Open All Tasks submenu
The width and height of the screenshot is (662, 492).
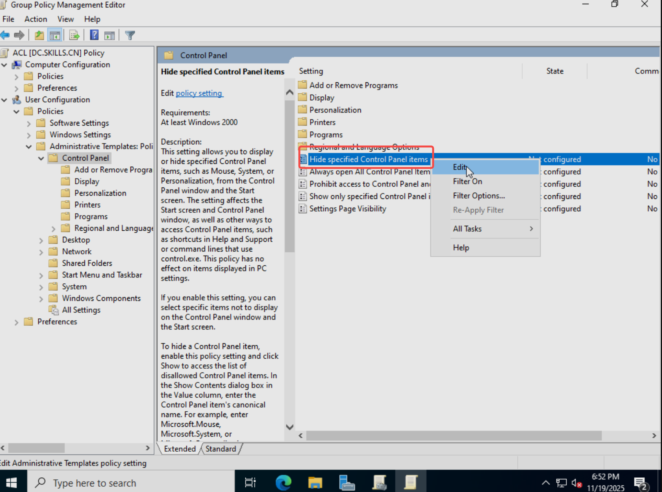(x=485, y=229)
